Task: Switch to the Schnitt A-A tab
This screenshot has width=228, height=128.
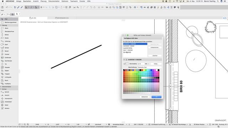Action: [62, 18]
